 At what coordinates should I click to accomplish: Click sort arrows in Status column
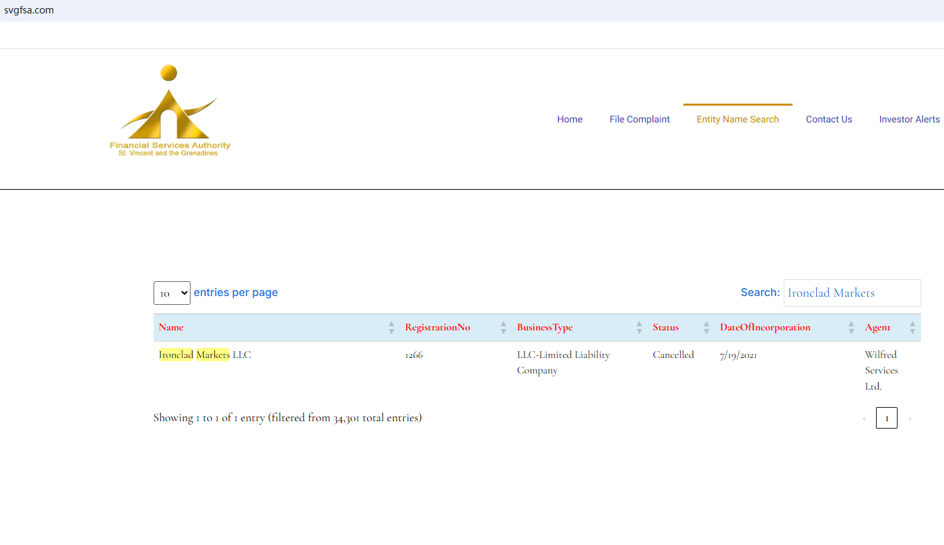706,328
